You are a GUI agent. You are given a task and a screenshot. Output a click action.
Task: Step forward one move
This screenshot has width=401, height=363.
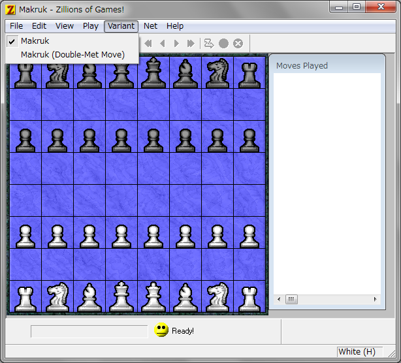(x=176, y=44)
